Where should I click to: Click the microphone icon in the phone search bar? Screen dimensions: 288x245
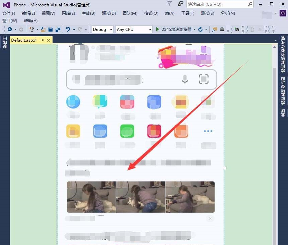(185, 80)
